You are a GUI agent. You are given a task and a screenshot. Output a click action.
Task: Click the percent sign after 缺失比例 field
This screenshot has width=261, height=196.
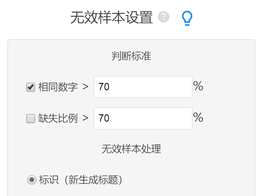(x=198, y=118)
